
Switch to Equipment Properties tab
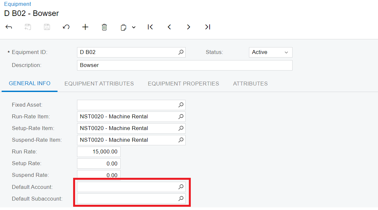pyautogui.click(x=183, y=84)
